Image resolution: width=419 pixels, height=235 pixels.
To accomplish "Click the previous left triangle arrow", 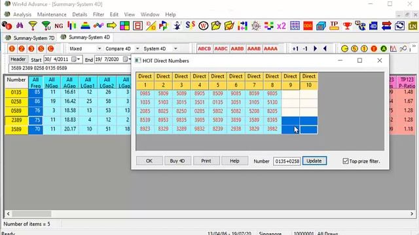I will (325, 49).
